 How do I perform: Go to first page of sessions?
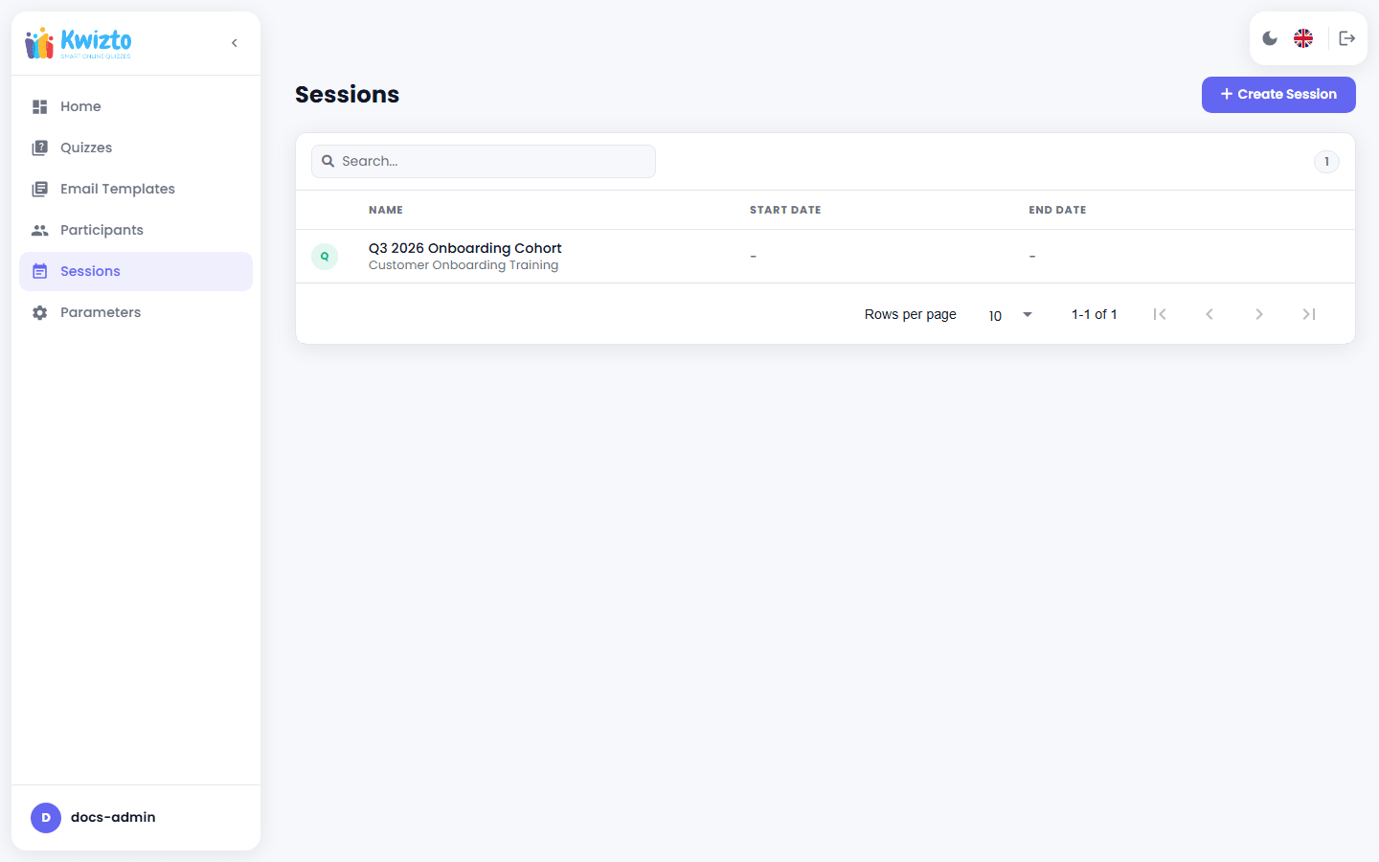point(1160,314)
